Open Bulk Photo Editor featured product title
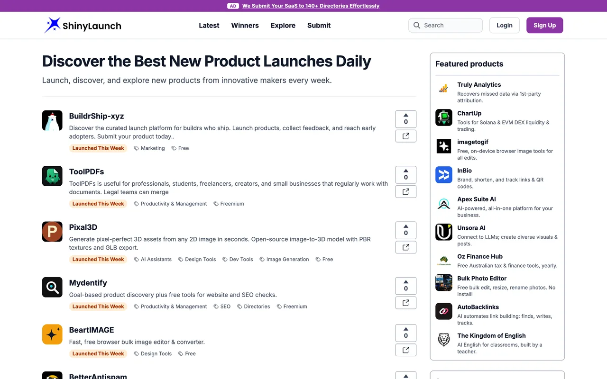The width and height of the screenshot is (607, 379). coord(482,279)
